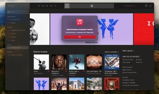The width and height of the screenshot is (159, 94).
Task: Show the Up Next queue list icon
Action: (x=150, y=6)
